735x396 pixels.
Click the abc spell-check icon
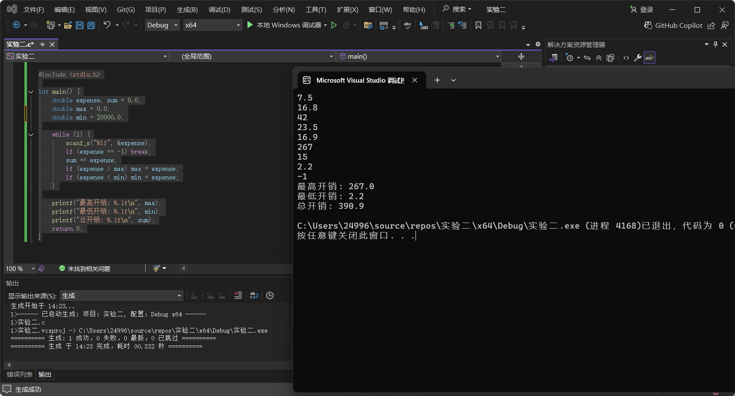pyautogui.click(x=407, y=25)
